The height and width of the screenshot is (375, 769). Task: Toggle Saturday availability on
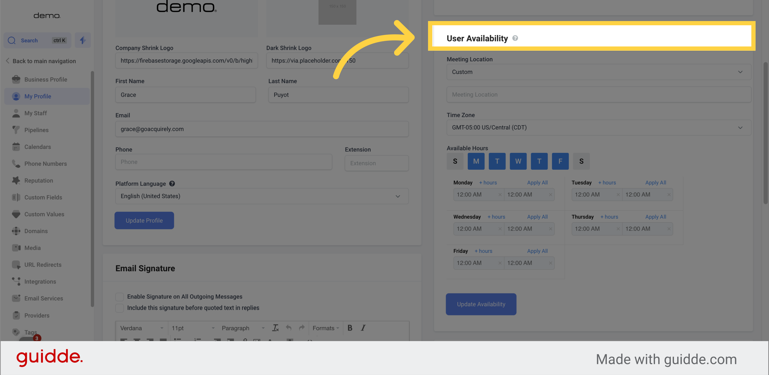click(581, 161)
